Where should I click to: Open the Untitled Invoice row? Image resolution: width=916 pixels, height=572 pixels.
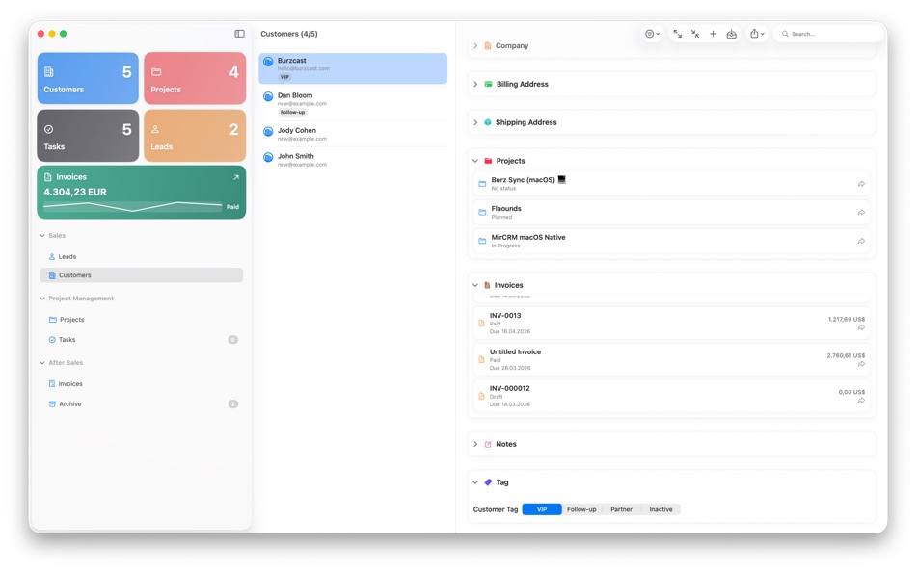point(671,359)
